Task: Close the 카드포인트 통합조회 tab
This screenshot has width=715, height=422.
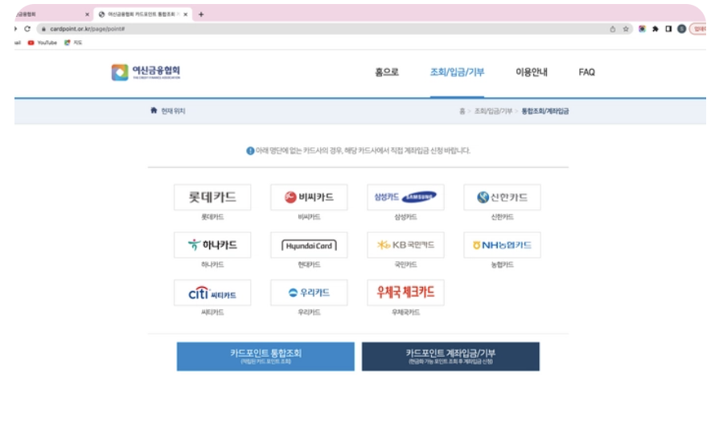Action: pos(186,14)
